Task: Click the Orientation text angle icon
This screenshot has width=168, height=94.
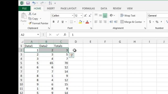Action: (111, 15)
